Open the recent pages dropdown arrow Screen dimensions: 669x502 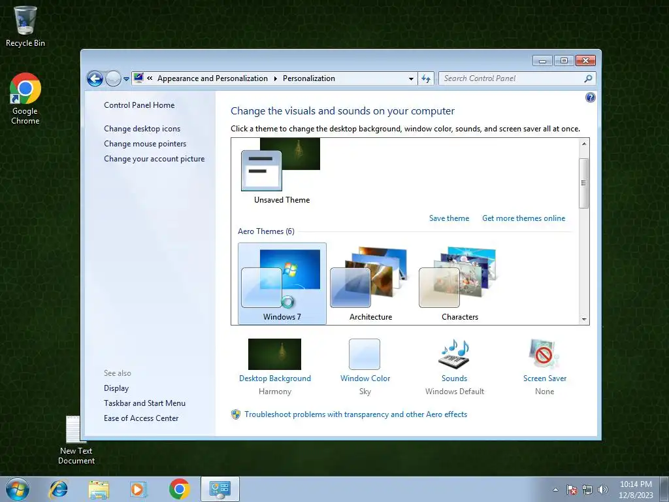[x=126, y=79]
